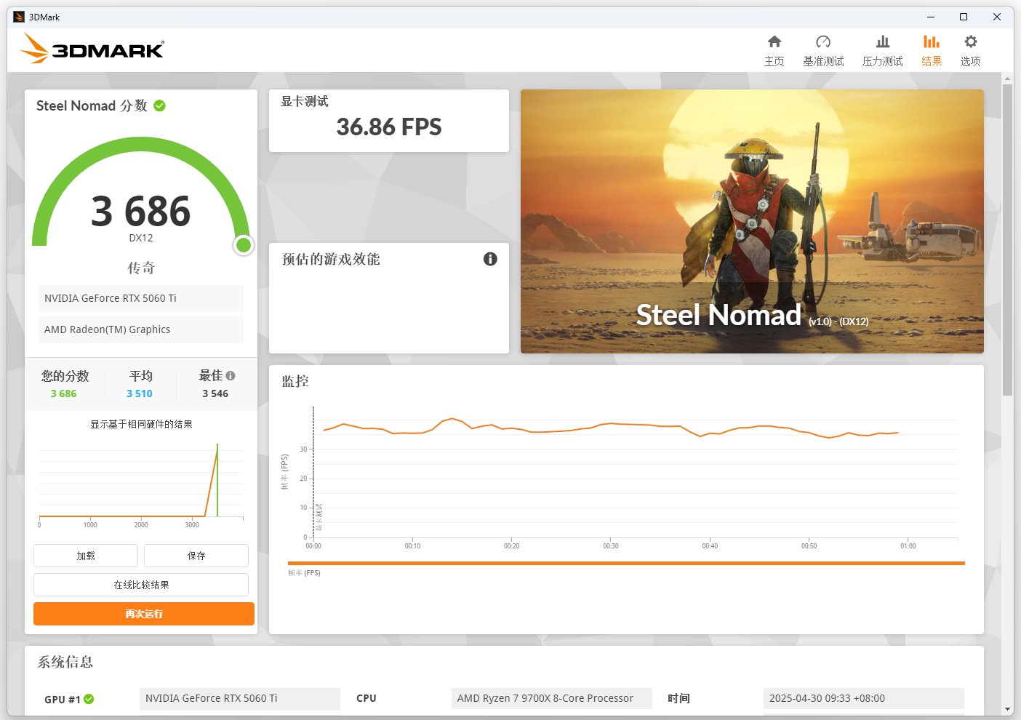Click the scrollbar down arrow
Image resolution: width=1021 pixels, height=720 pixels.
[x=1007, y=709]
